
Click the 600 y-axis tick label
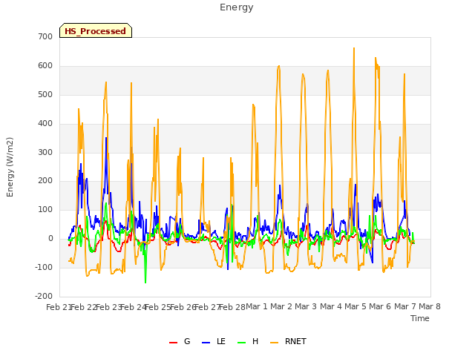pyautogui.click(x=45, y=66)
